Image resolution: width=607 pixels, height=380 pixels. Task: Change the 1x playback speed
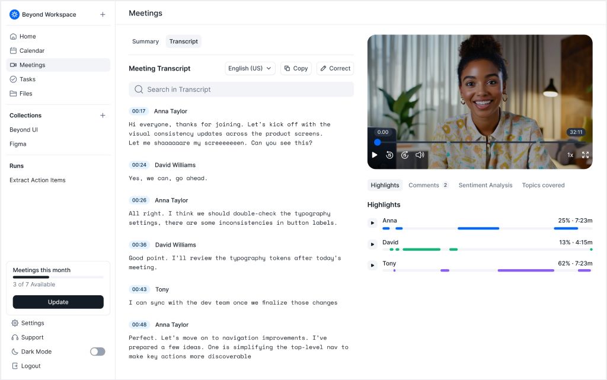point(570,155)
